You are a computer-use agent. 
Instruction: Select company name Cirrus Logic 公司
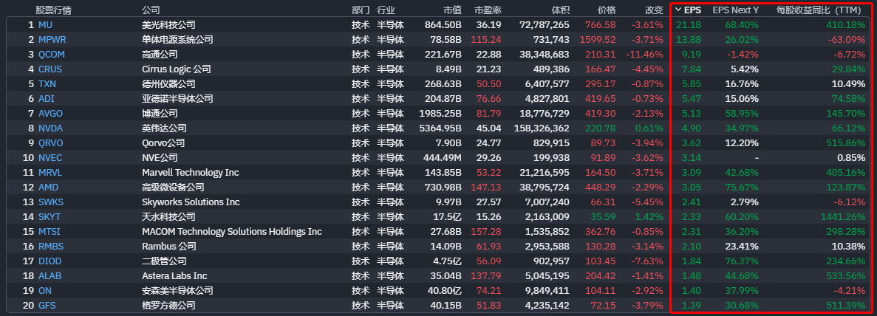click(176, 69)
